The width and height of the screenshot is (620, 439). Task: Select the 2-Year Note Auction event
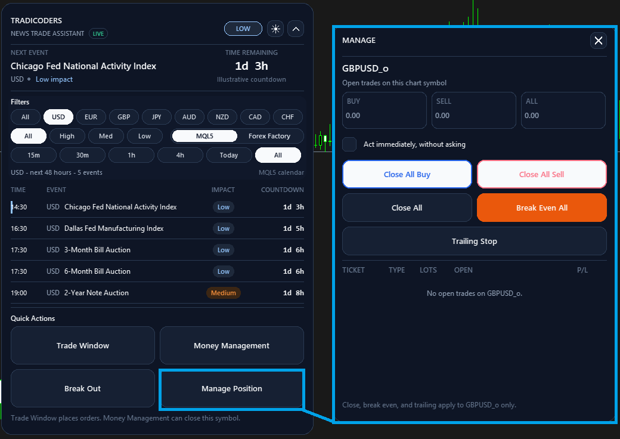(x=157, y=293)
